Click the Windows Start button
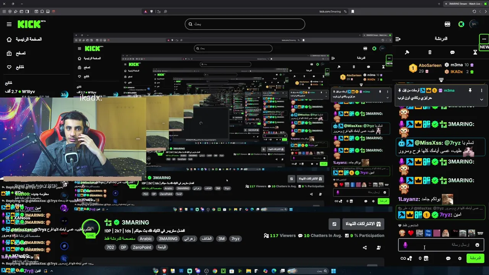489x275 pixels. (334, 271)
